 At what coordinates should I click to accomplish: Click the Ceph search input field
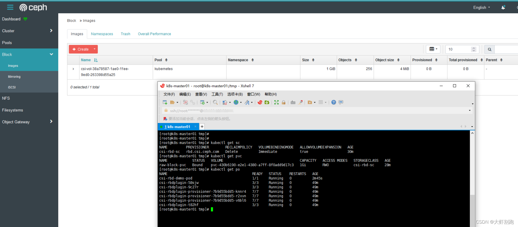pyautogui.click(x=506, y=49)
